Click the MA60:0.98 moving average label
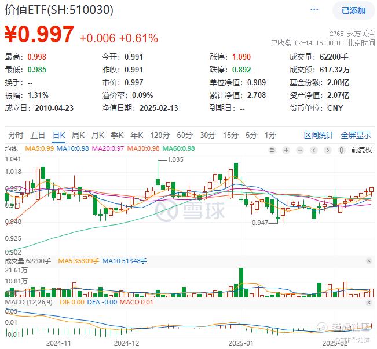This screenshot has width=377, height=349. point(178,148)
